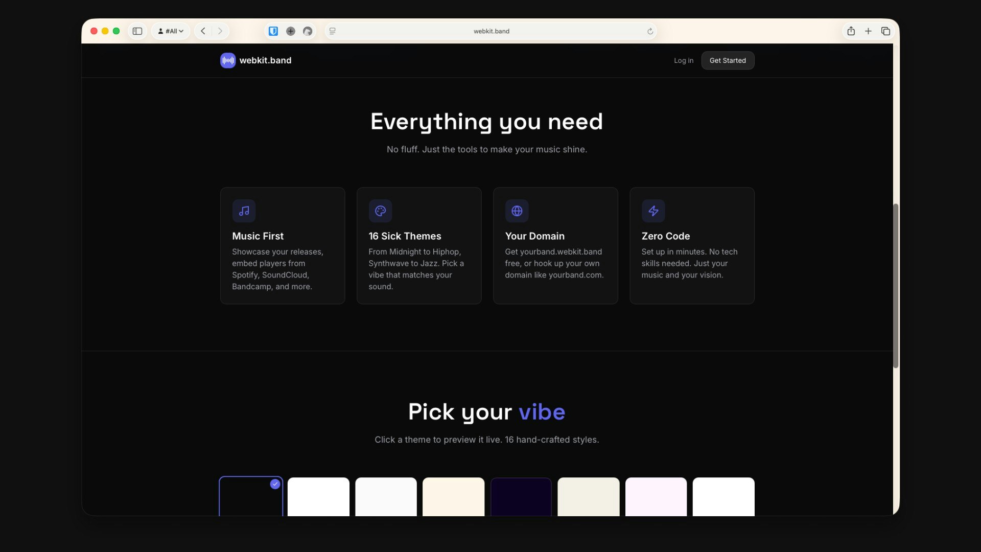Toggle the browser sidebar panel
This screenshot has width=981, height=552.
tap(137, 31)
